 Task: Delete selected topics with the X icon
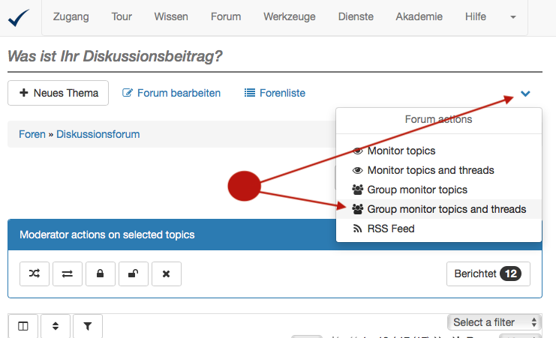pyautogui.click(x=166, y=274)
